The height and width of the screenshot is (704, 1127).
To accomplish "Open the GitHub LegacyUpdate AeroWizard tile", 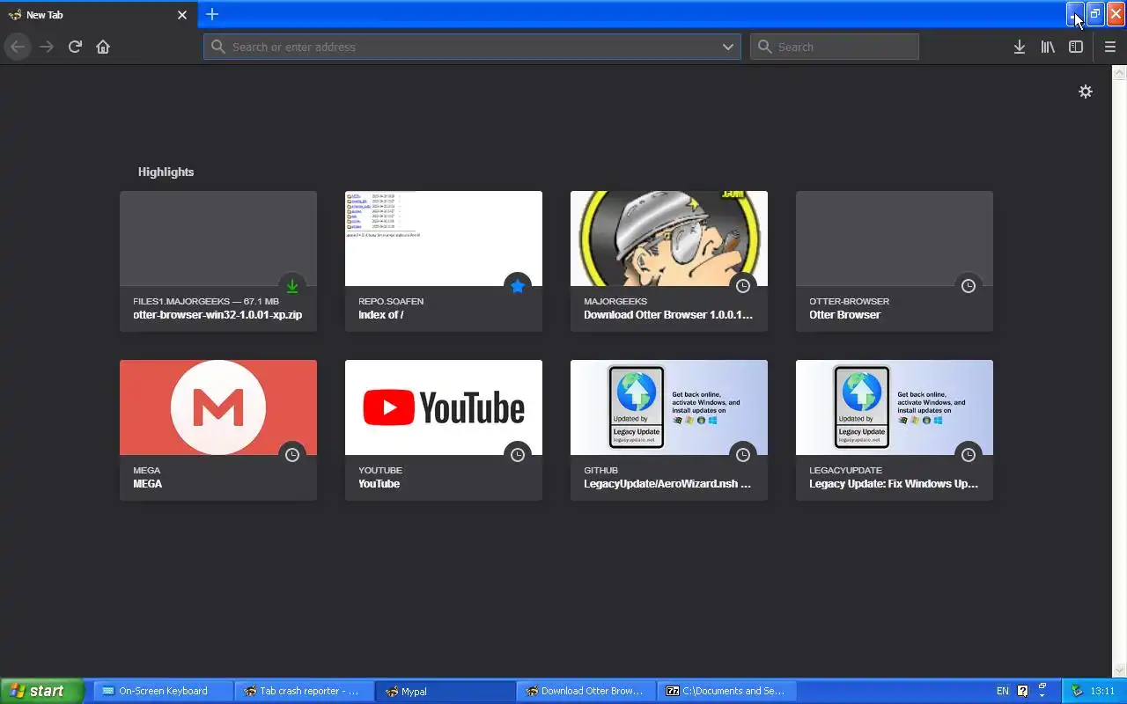I will tap(669, 430).
